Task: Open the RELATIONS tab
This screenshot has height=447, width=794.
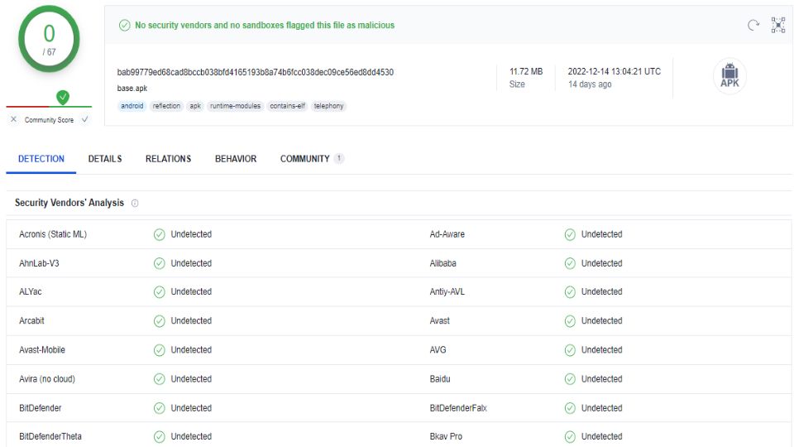Action: [x=168, y=159]
